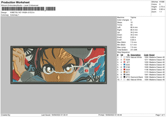Screen dimensions: 166x117
Task: Select the Right measurement 86.4 mm
Action: point(134,30)
